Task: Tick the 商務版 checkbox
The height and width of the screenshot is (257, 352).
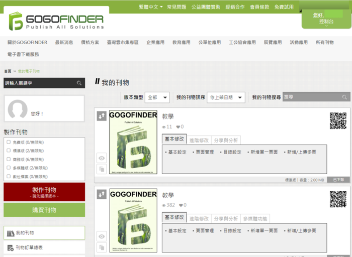Action: (9, 159)
